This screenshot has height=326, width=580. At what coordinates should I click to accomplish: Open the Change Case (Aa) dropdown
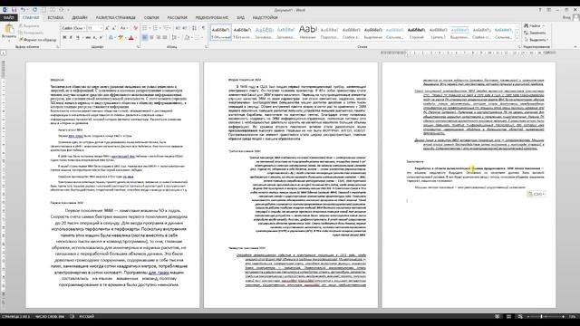[x=124, y=28]
